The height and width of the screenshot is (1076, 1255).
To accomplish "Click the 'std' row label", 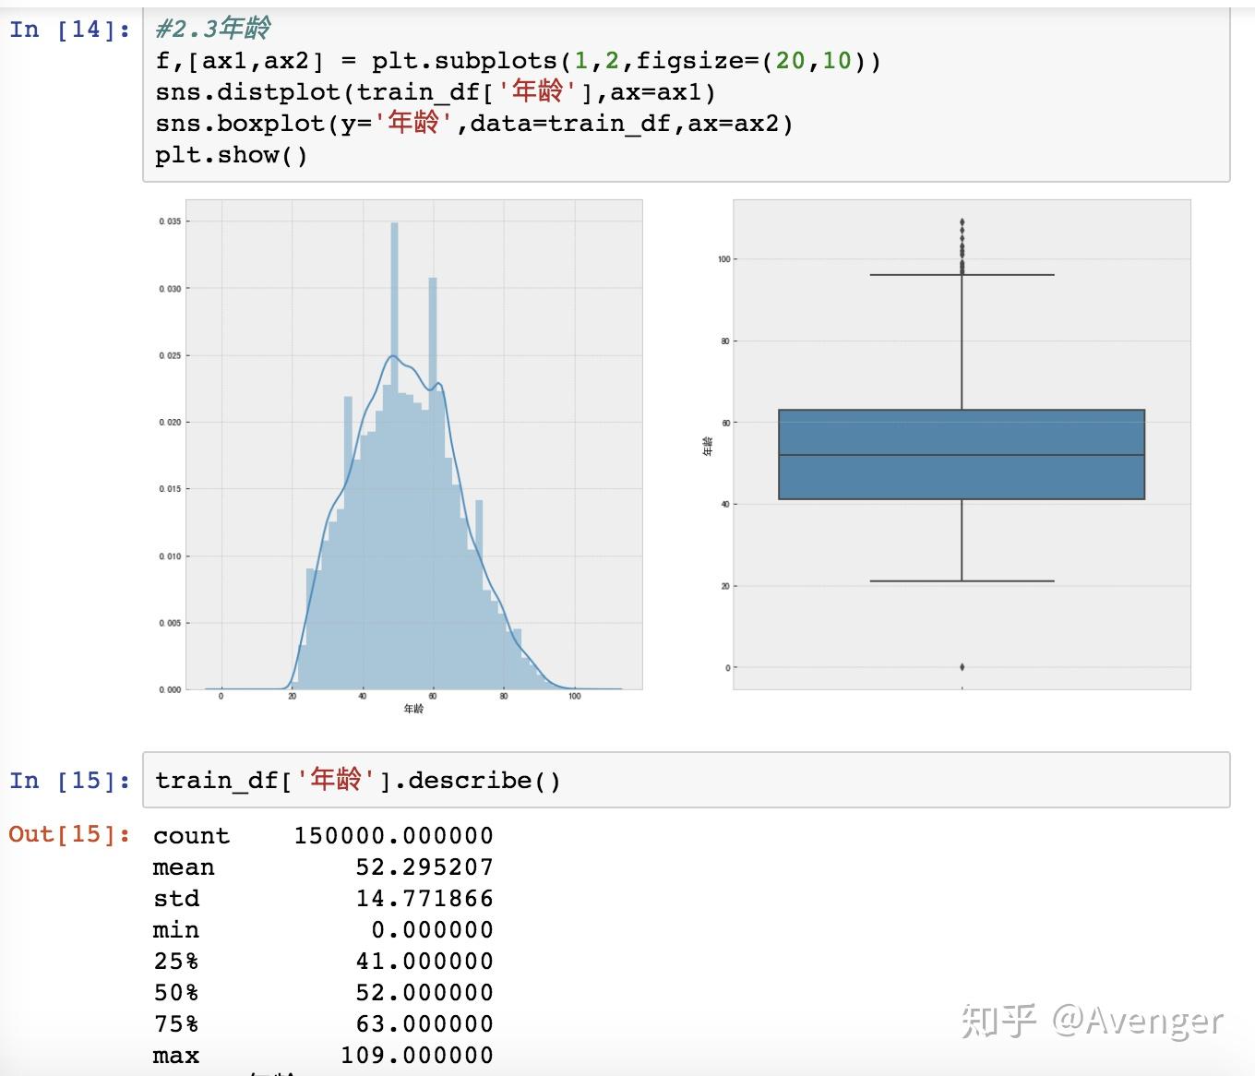I will coord(176,898).
